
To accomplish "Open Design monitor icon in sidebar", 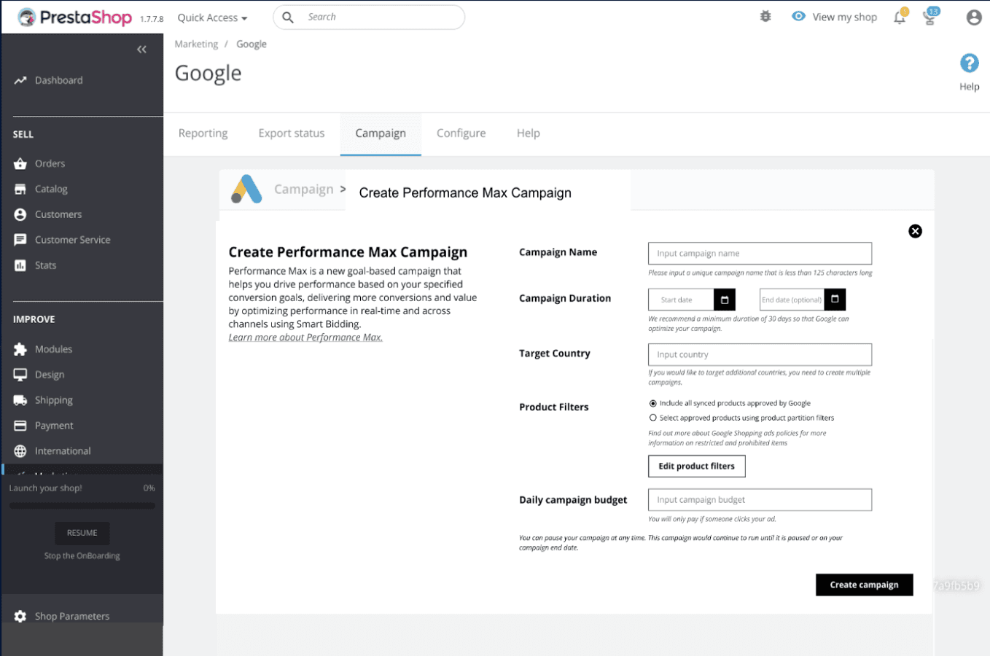I will pyautogui.click(x=20, y=375).
